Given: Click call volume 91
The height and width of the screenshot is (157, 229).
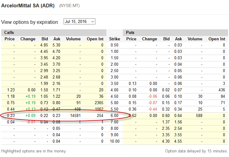Looking at the screenshot, I should coord(79,103).
